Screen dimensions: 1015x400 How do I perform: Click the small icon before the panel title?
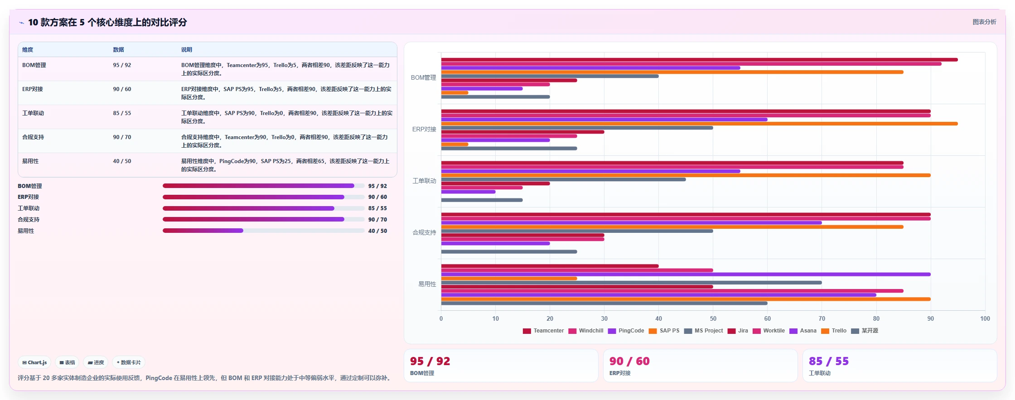(21, 23)
